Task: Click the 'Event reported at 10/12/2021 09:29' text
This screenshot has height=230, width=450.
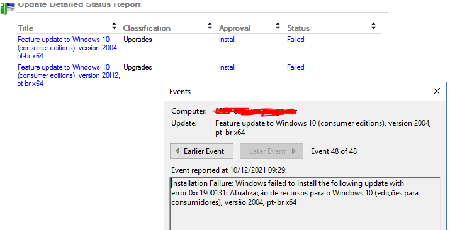Action: (x=229, y=170)
